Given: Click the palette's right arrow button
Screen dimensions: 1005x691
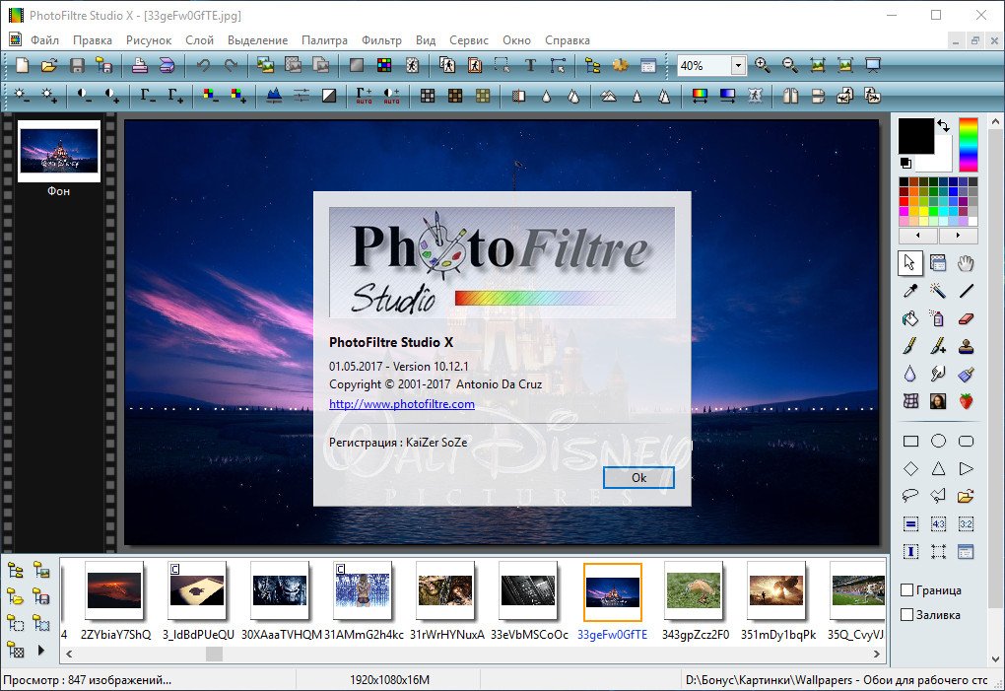Looking at the screenshot, I should point(958,237).
